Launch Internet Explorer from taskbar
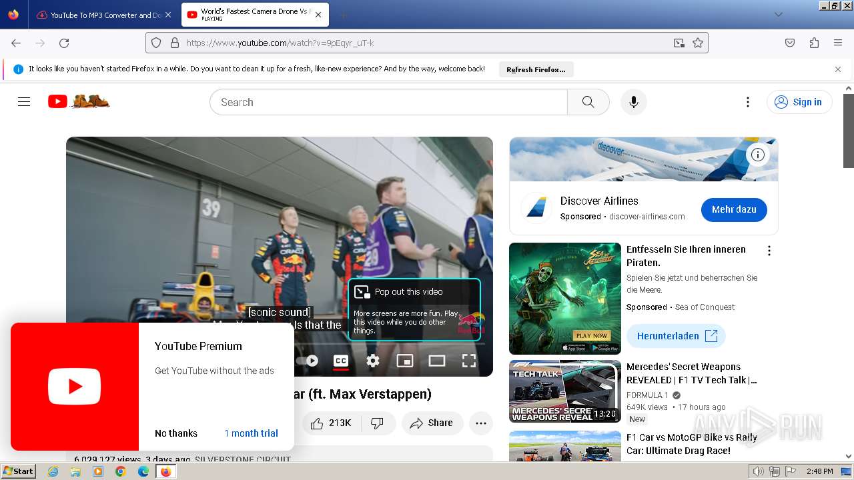The height and width of the screenshot is (480, 854). [x=53, y=471]
